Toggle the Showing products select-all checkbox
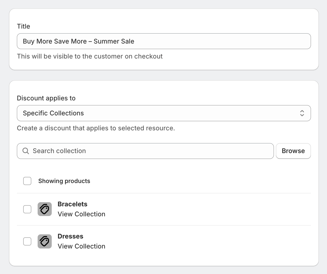This screenshot has height=274, width=327. [x=27, y=181]
